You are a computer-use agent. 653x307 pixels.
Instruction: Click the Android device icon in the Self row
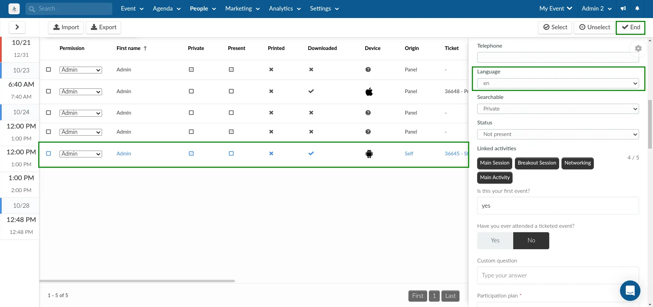click(x=369, y=154)
